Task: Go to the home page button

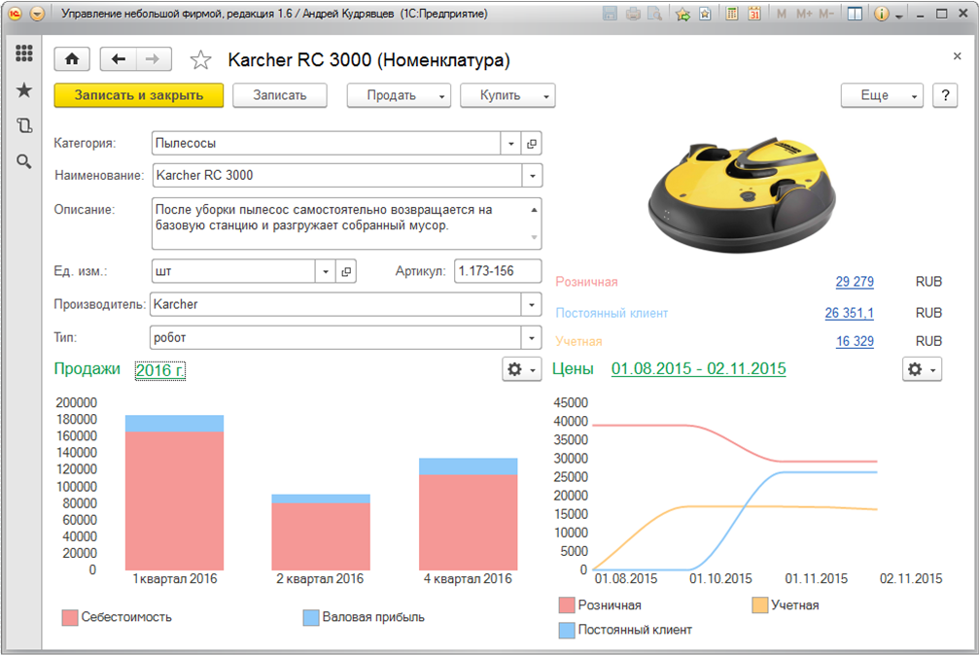Action: (x=72, y=59)
